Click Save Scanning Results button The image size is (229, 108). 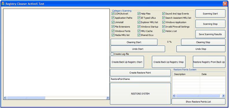pyautogui.click(x=210, y=34)
